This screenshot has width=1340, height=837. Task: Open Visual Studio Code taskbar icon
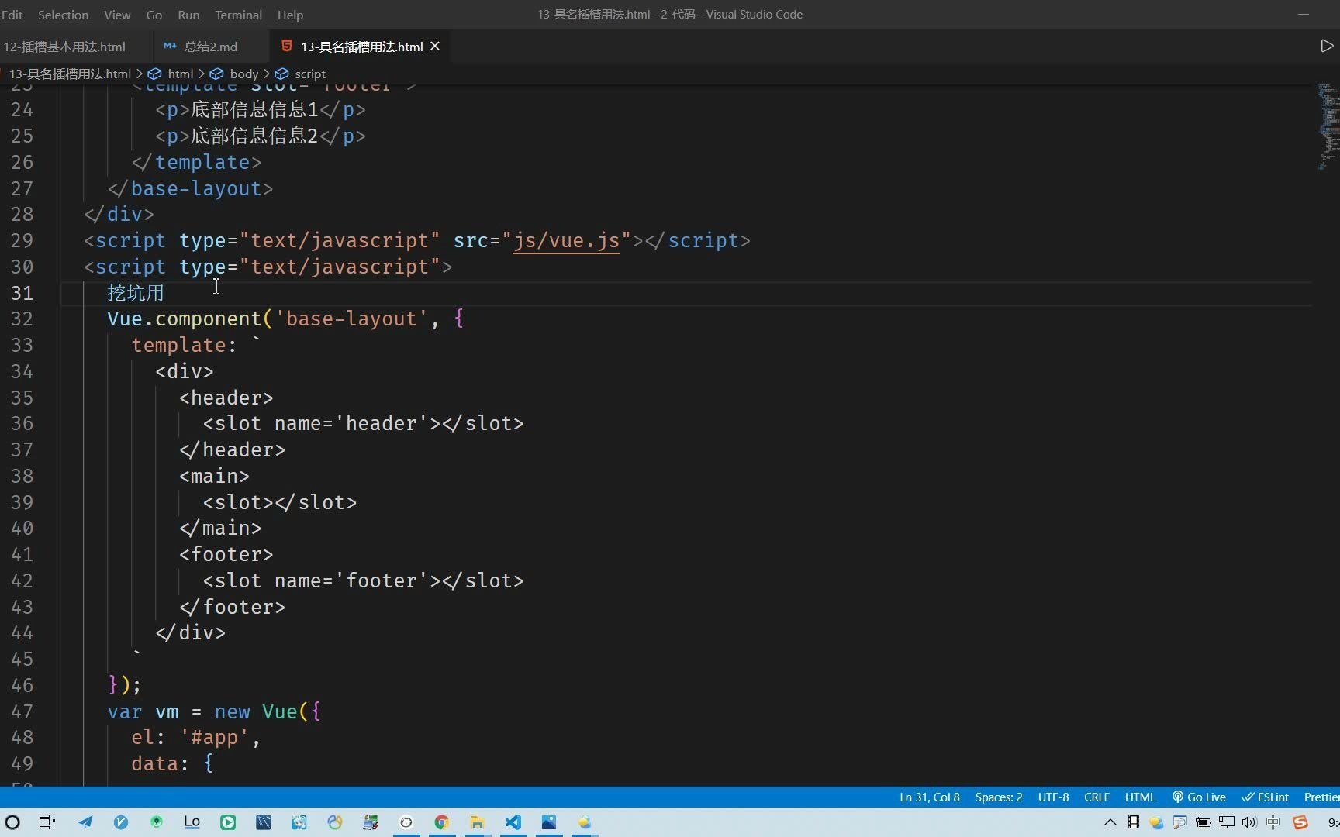(513, 822)
